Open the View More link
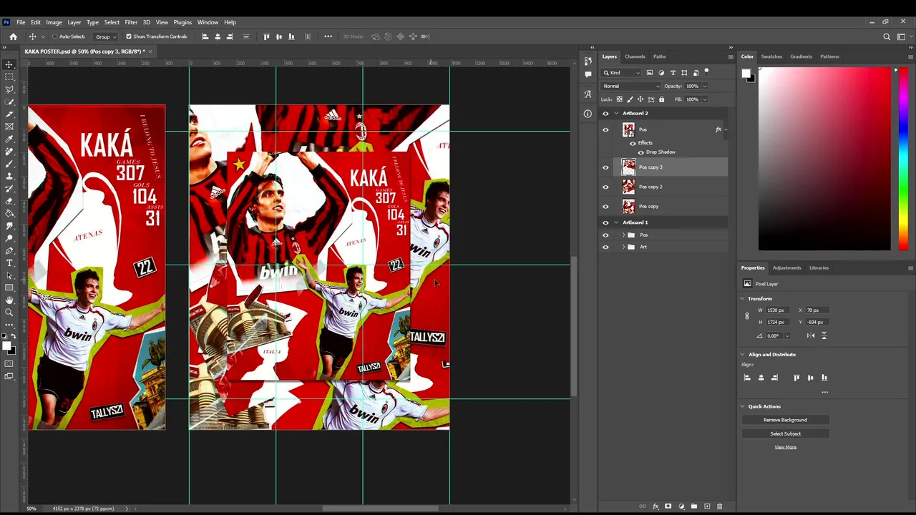This screenshot has width=916, height=515. point(785,447)
